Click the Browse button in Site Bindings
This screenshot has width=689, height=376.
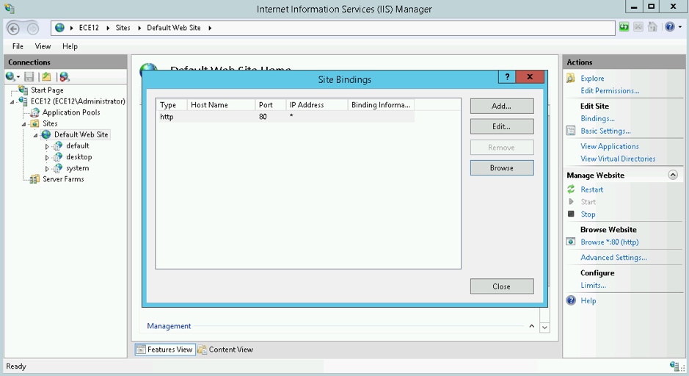pos(502,167)
